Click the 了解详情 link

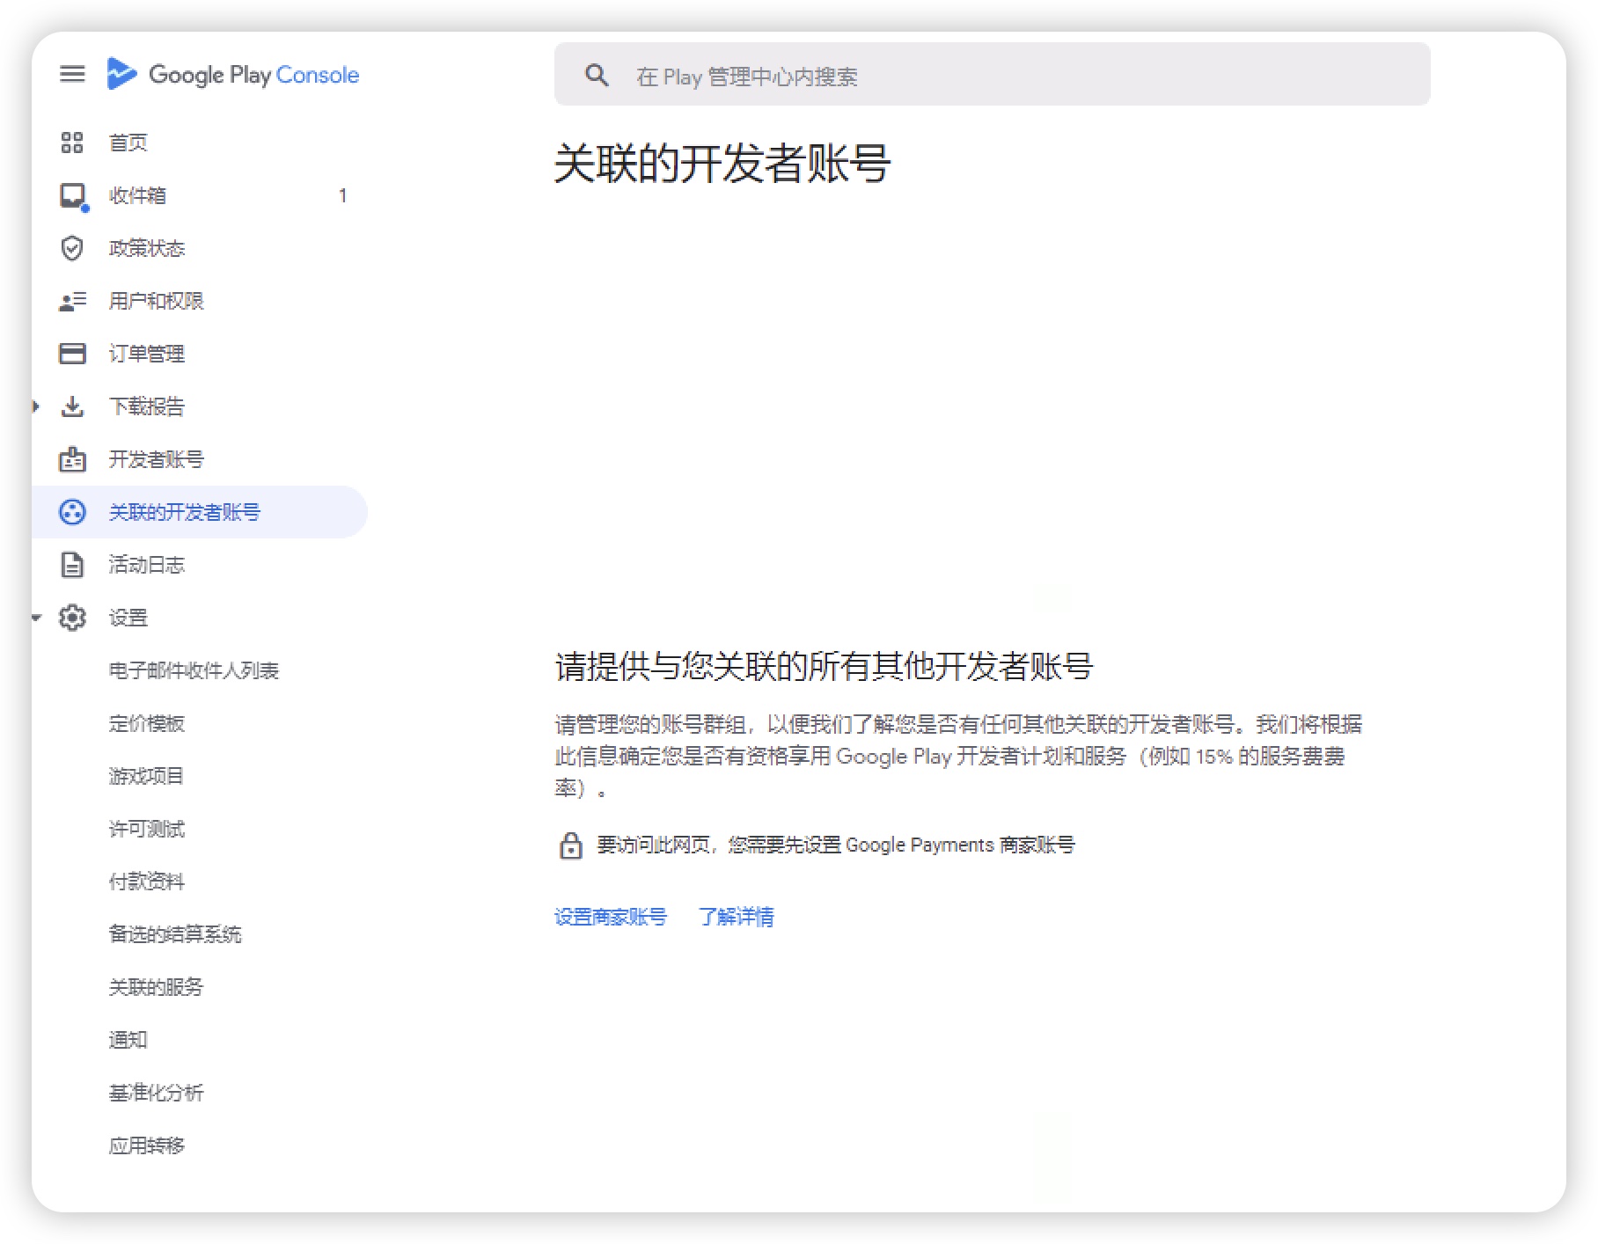coord(737,917)
